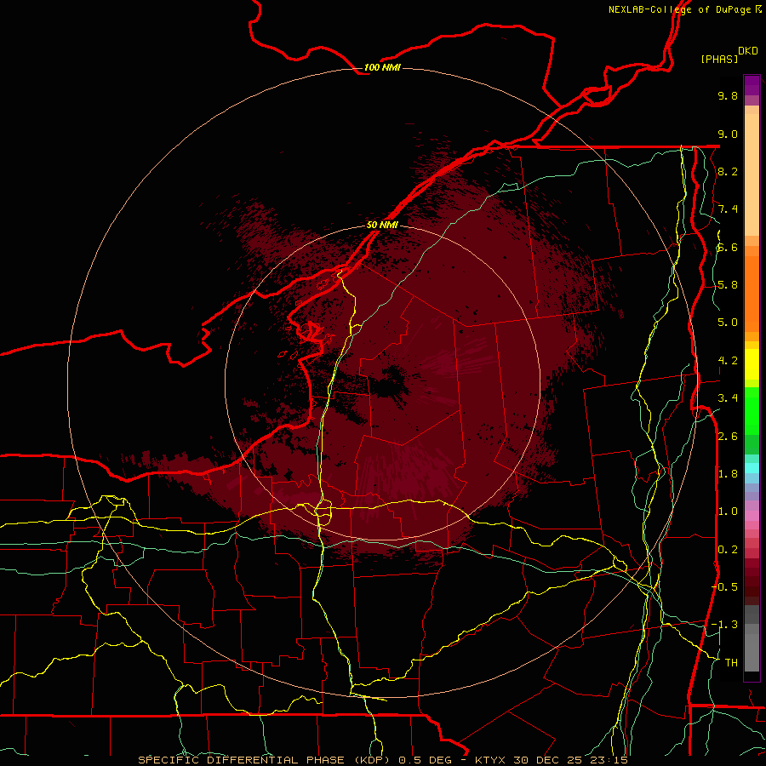Click the 9.8 value on the color scale
Image resolution: width=766 pixels, height=766 pixels.
[x=728, y=95]
